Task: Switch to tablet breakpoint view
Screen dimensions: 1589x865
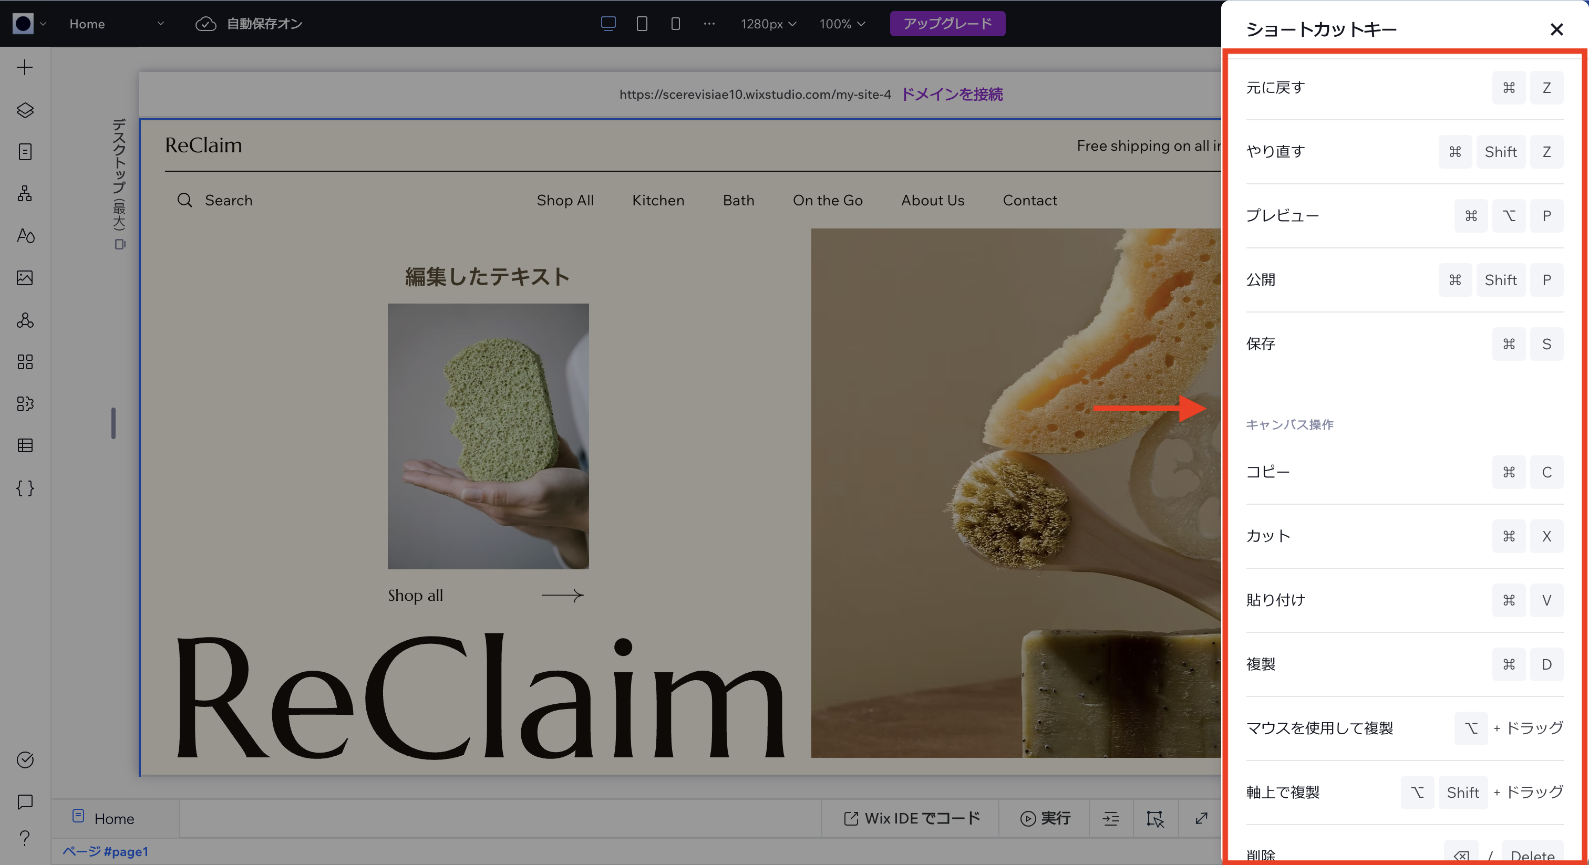Action: tap(642, 24)
